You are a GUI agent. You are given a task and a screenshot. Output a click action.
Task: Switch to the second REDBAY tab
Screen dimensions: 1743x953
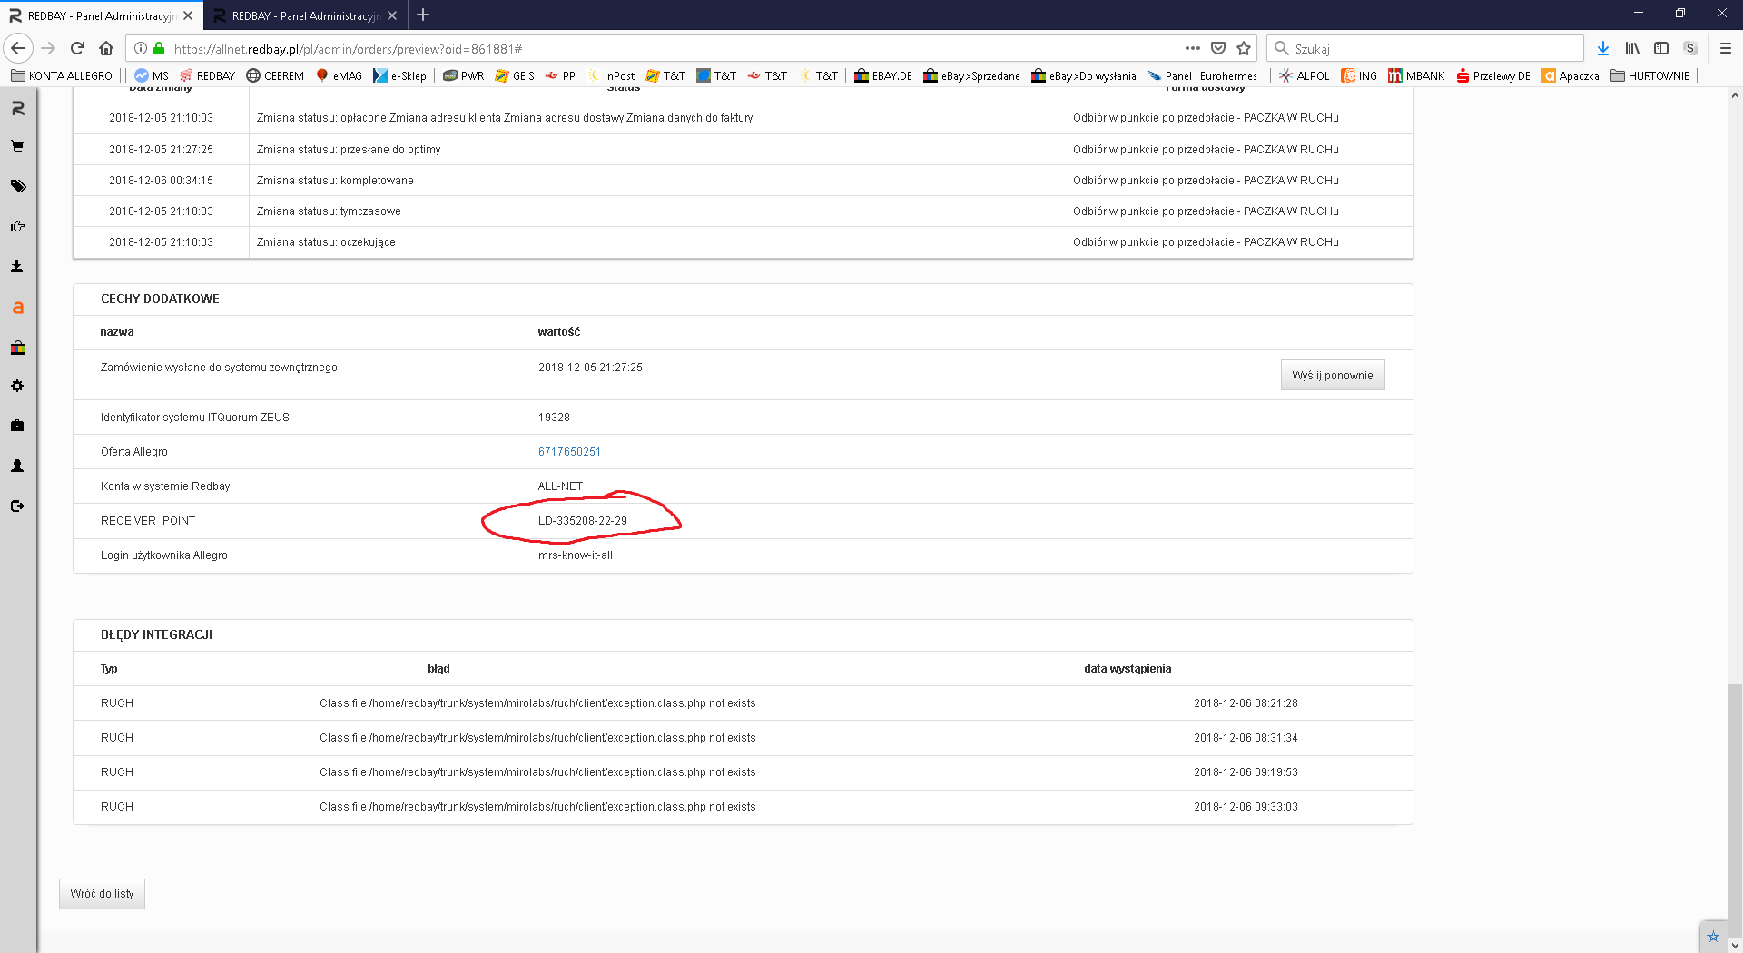(x=304, y=15)
